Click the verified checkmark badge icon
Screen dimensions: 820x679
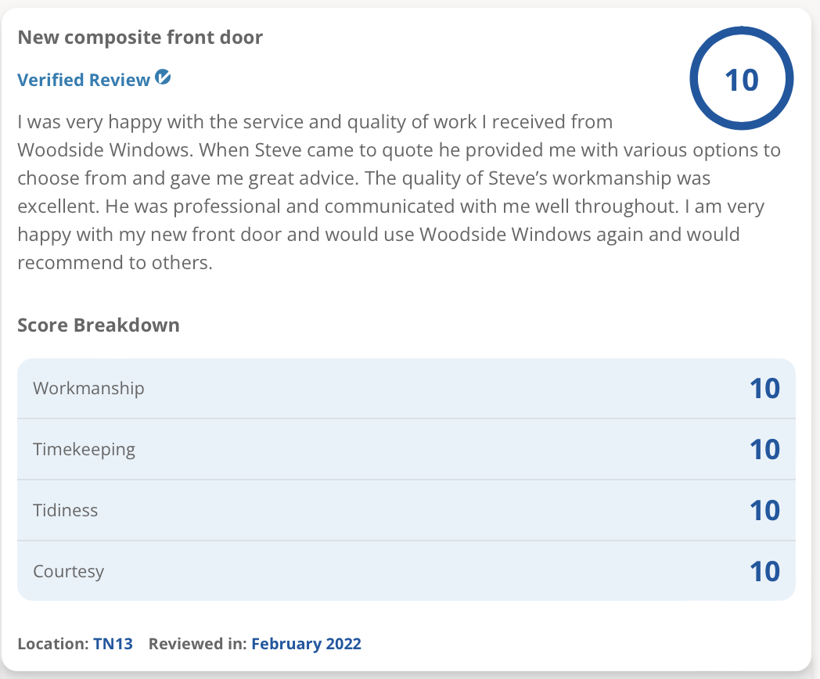coord(164,77)
